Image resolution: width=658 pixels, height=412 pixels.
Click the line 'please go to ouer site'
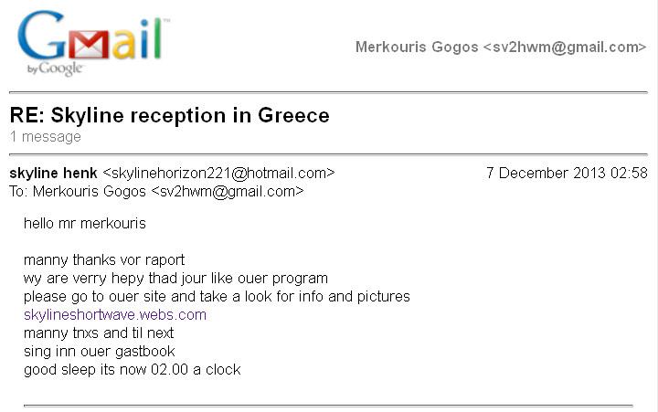pos(217,297)
